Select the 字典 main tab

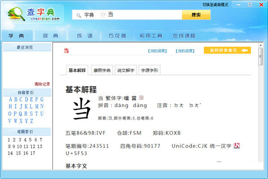tap(17, 36)
